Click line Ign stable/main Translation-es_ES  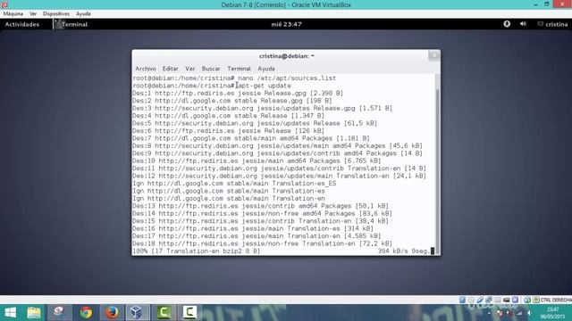(234, 184)
